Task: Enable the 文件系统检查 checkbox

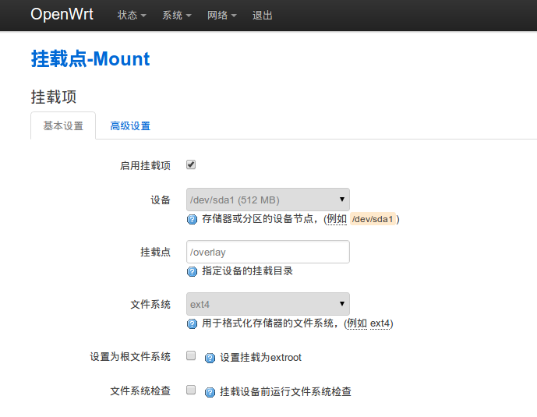Action: pos(191,390)
